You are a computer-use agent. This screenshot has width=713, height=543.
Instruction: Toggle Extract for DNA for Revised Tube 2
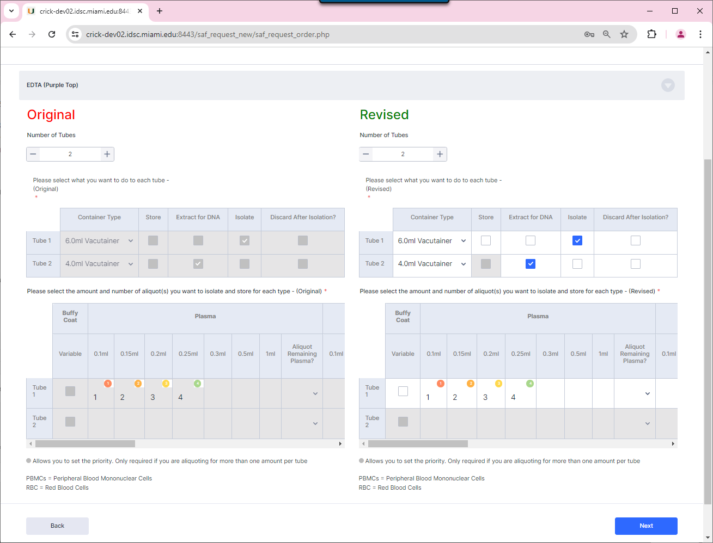531,264
